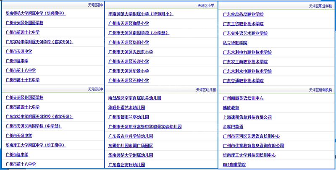The image size is (336, 170).
Task: Open 广州市优童教育信息咨询有限公司 link
Action: 254,146
